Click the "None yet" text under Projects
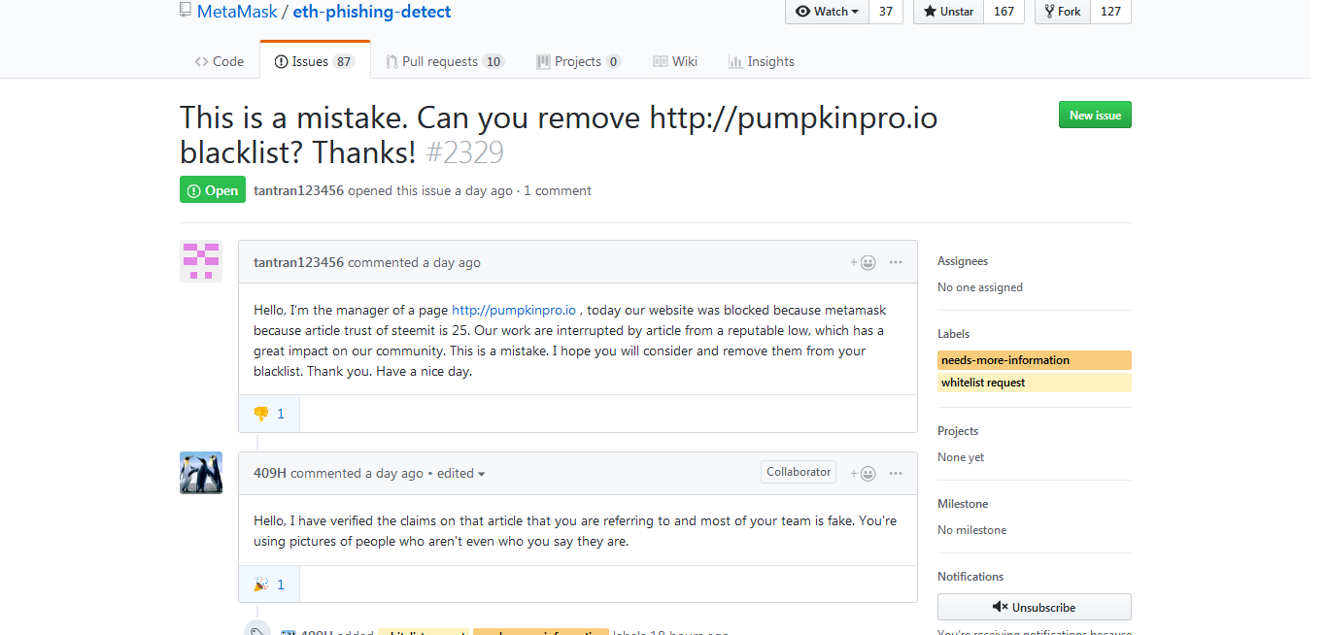This screenshot has width=1327, height=635. click(x=961, y=457)
